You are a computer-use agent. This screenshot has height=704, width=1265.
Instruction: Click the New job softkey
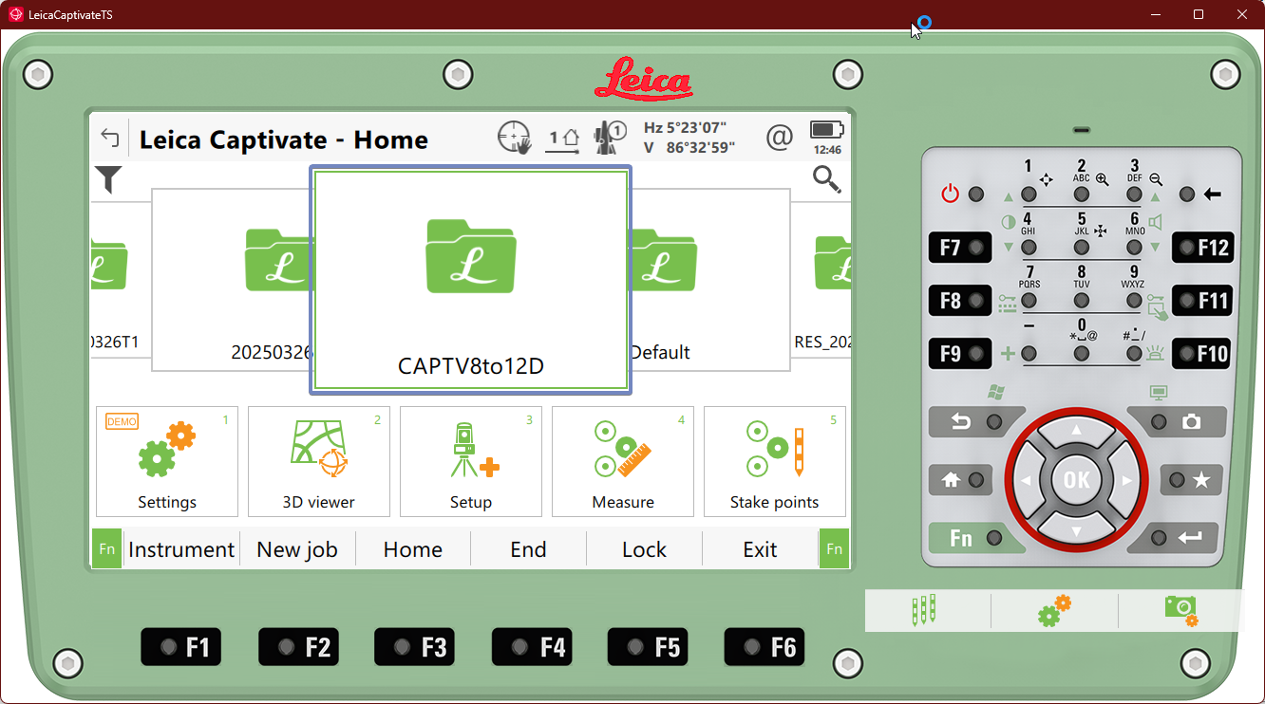pos(297,549)
